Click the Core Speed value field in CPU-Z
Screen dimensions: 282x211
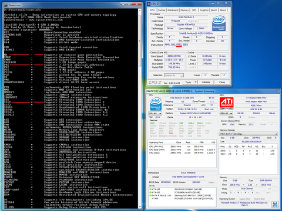point(174,56)
